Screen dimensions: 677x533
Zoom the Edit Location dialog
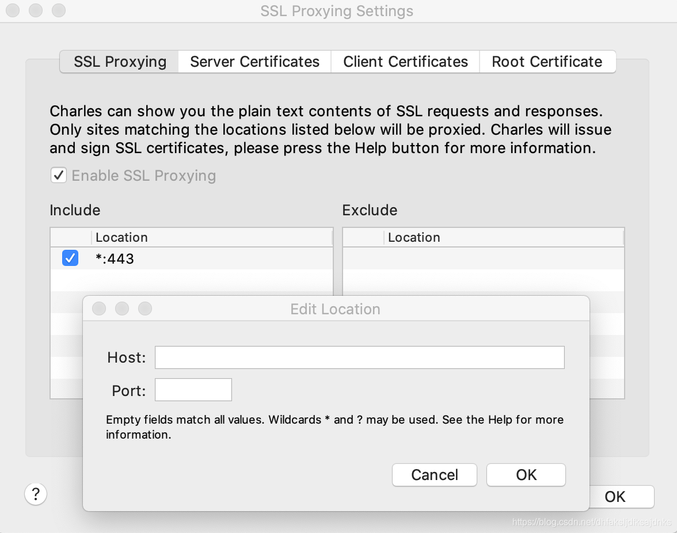[x=145, y=309]
